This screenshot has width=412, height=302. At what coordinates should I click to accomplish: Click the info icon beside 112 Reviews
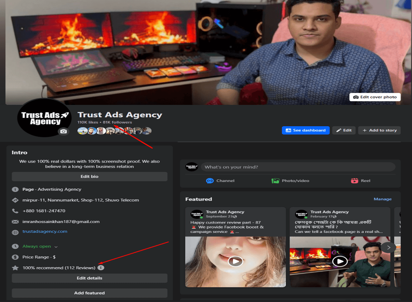[x=101, y=268]
